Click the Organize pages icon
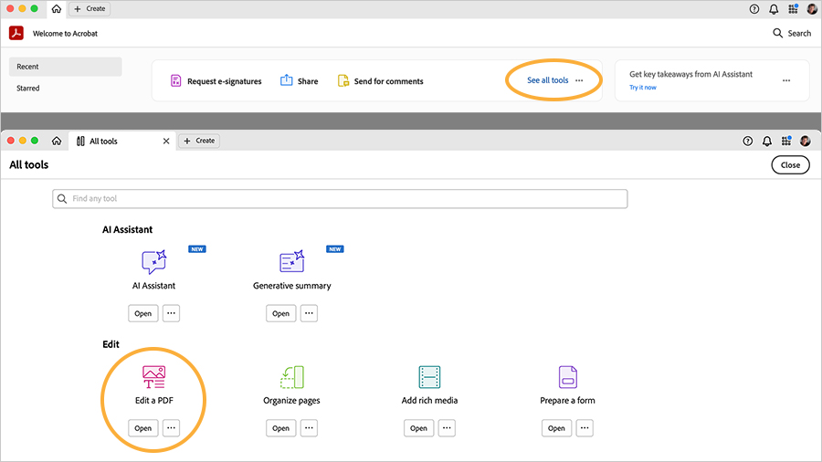822x462 pixels. click(x=291, y=377)
